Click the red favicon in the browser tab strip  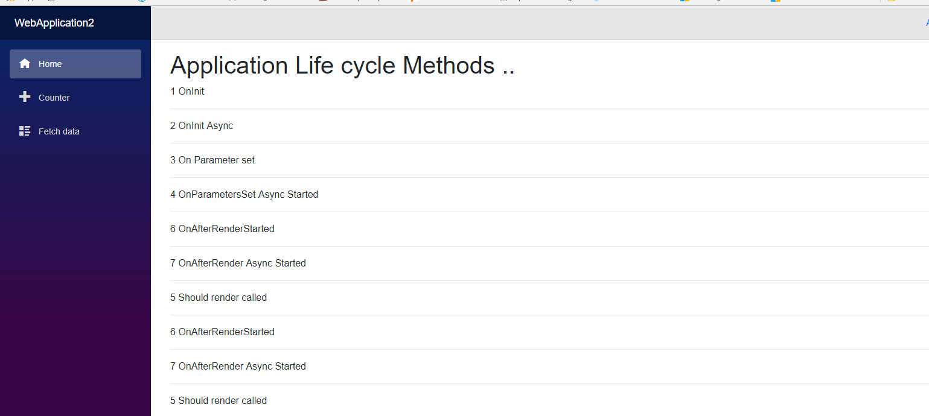point(324,2)
